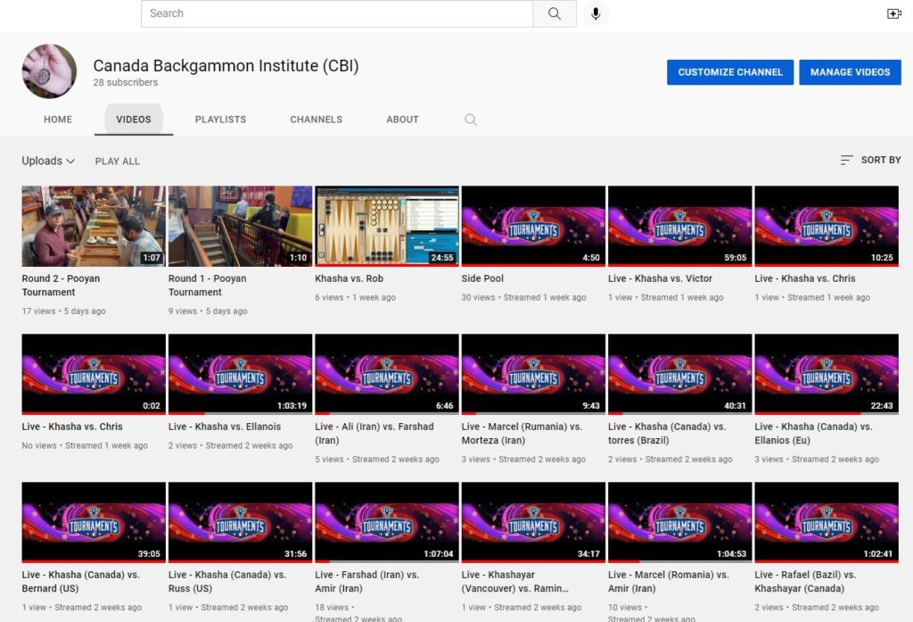Screen dimensions: 913x622
Task: Open the Sort By menu
Action: pos(870,160)
